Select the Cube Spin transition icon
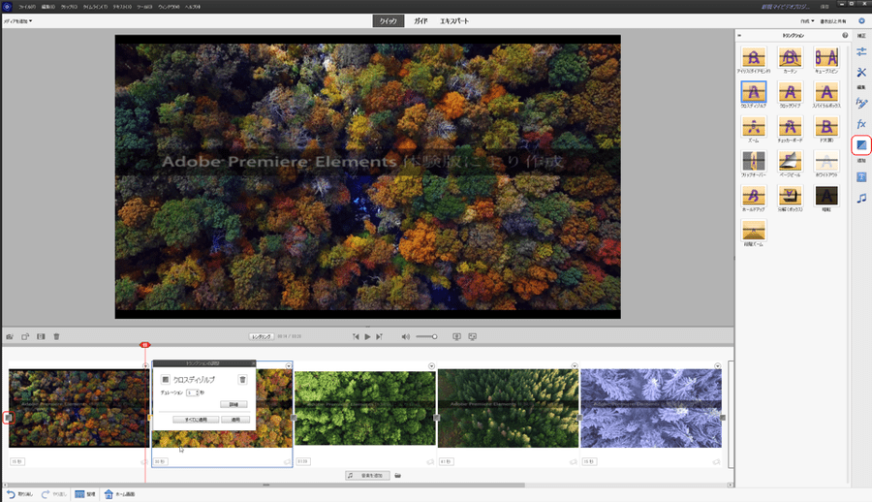 826,57
